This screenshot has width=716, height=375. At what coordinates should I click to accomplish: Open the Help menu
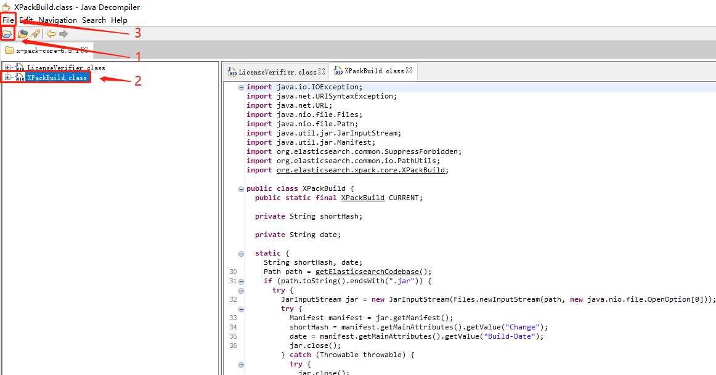pyautogui.click(x=119, y=20)
